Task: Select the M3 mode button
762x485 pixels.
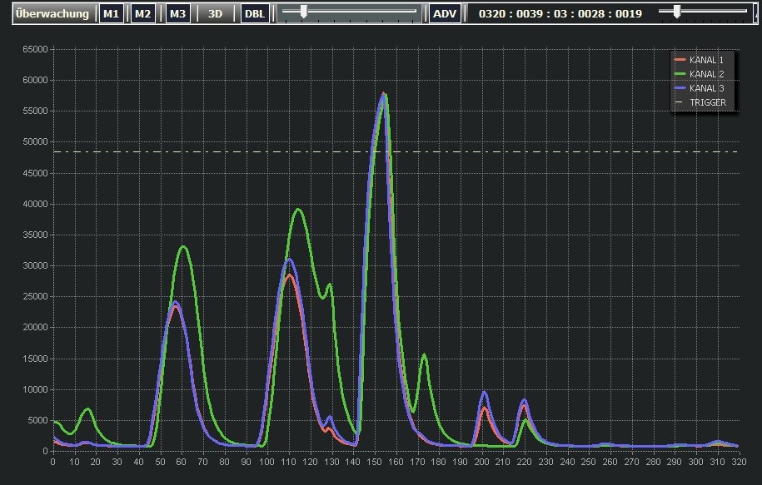Action: coord(177,13)
